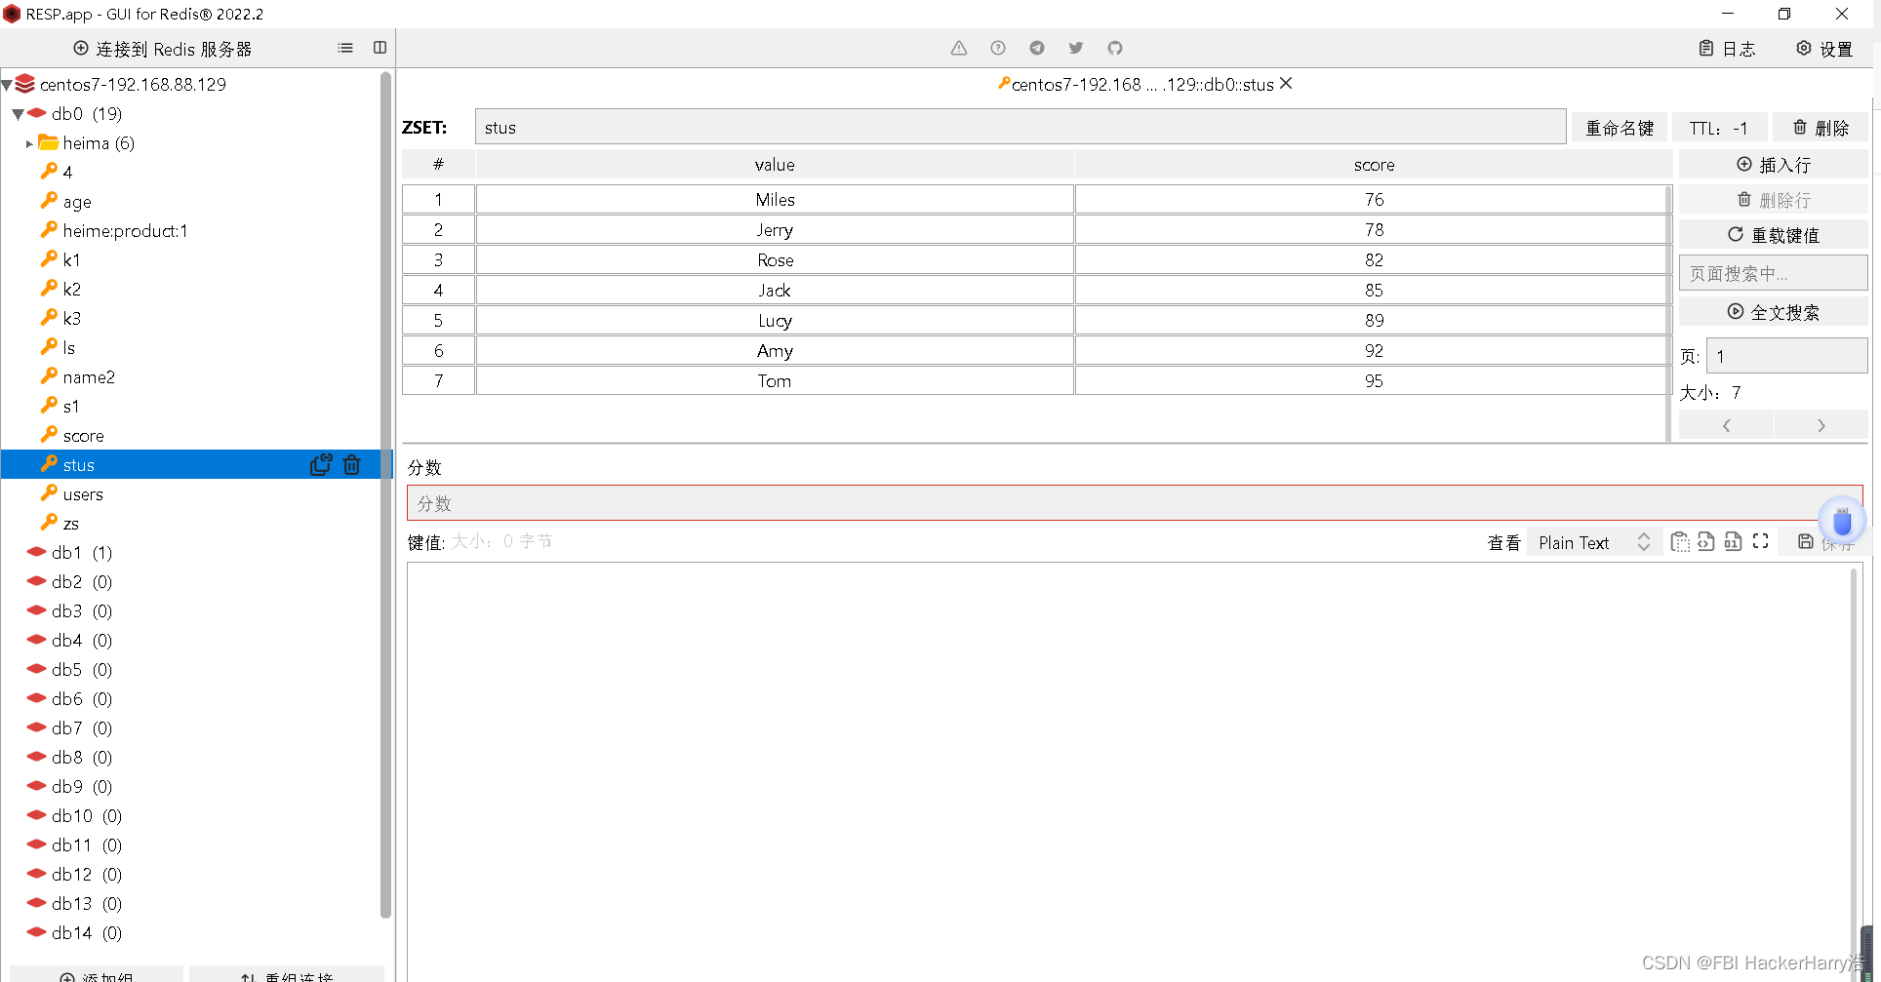This screenshot has width=1881, height=982.
Task: Toggle the sidebar panel layout icon
Action: pyautogui.click(x=380, y=48)
